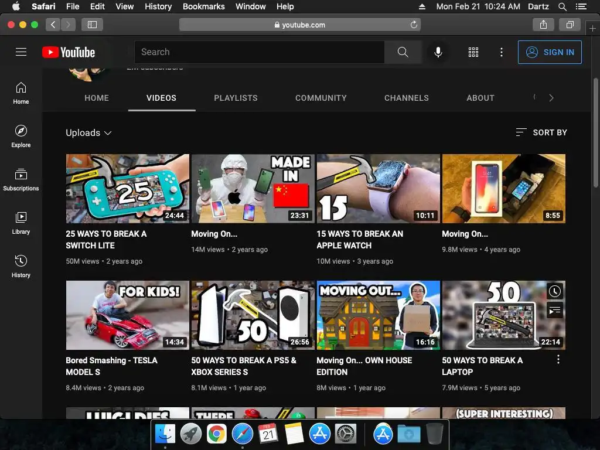Viewport: 600px width, 450px height.
Task: Open the About tab
Action: click(x=480, y=98)
